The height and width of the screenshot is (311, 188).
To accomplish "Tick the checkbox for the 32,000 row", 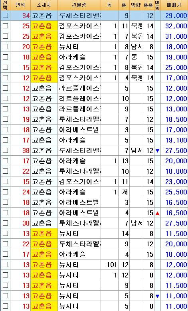I will tap(5, 26).
